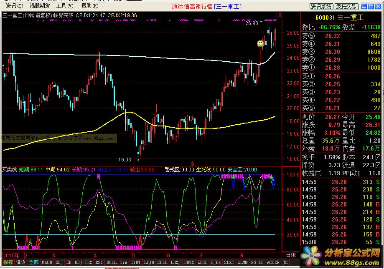Click the red S marker below chart
Viewport: 384px width, 269px height.
[x=193, y=163]
